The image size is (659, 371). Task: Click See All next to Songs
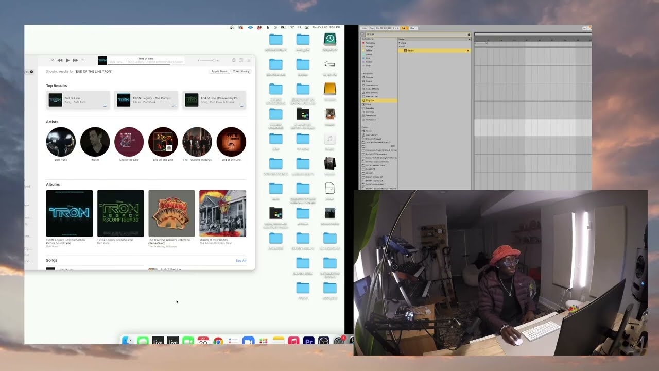[241, 261]
